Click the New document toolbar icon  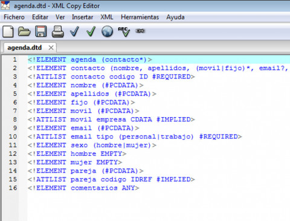coord(8,31)
